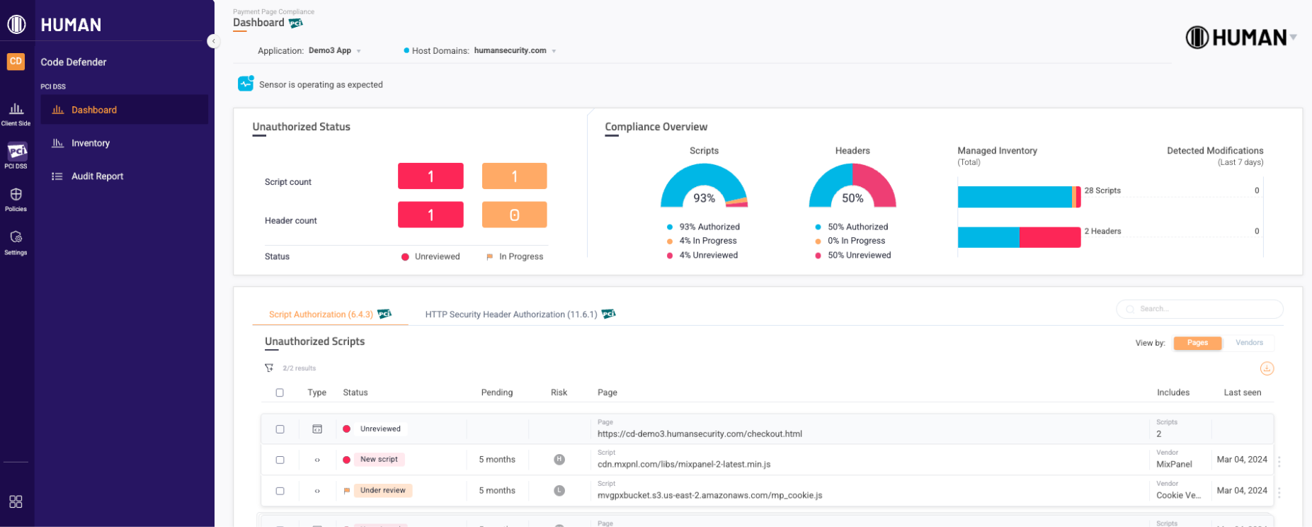1312x527 pixels.
Task: Click the sensor status heartbeat icon
Action: 246,84
